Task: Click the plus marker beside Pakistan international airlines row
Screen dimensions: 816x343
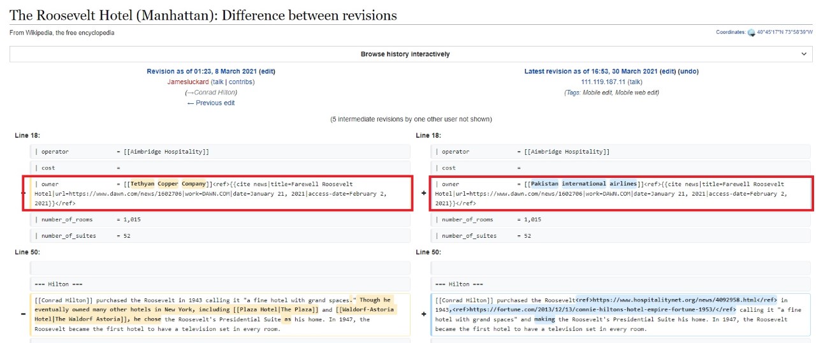Action: click(423, 193)
